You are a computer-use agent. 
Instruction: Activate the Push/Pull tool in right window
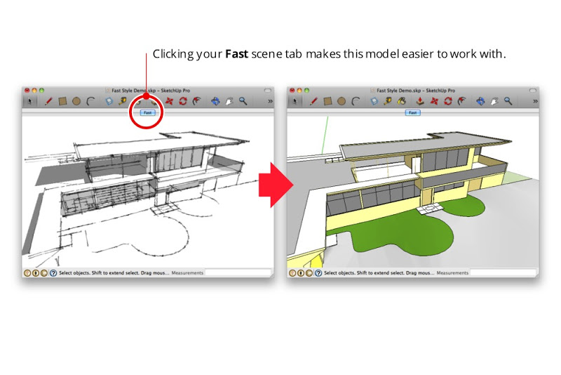[x=420, y=101]
